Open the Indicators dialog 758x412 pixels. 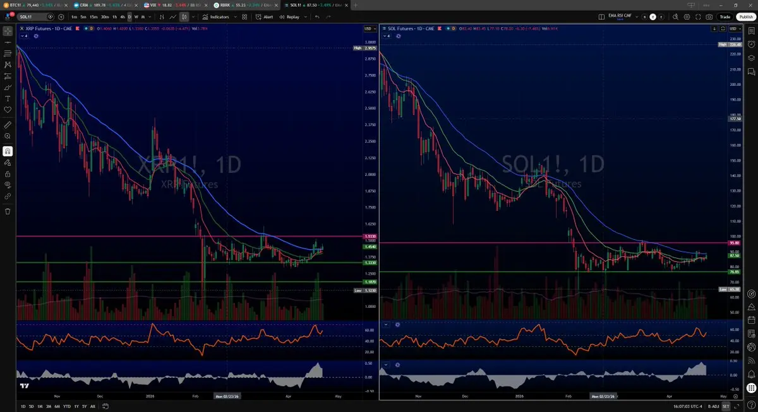pyautogui.click(x=217, y=17)
